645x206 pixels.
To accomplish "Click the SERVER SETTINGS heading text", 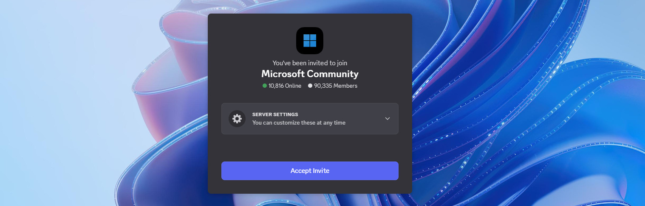I will point(275,114).
